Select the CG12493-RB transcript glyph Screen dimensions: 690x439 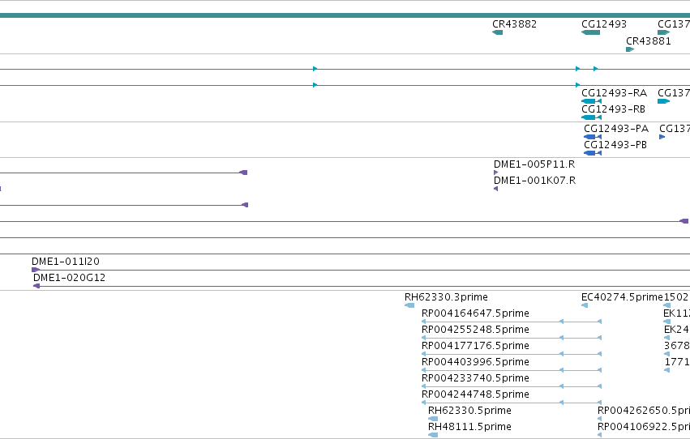(x=591, y=117)
